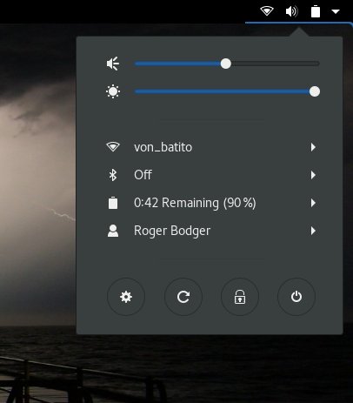The width and height of the screenshot is (353, 403).
Task: Click the top bar battery indicator
Action: click(316, 11)
